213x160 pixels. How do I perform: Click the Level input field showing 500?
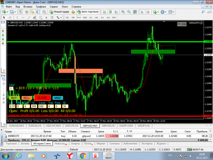click(42, 106)
